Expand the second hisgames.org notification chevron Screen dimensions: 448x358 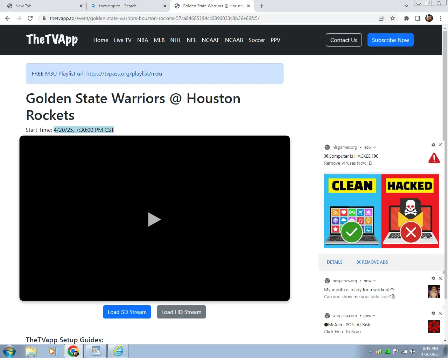coord(374,281)
